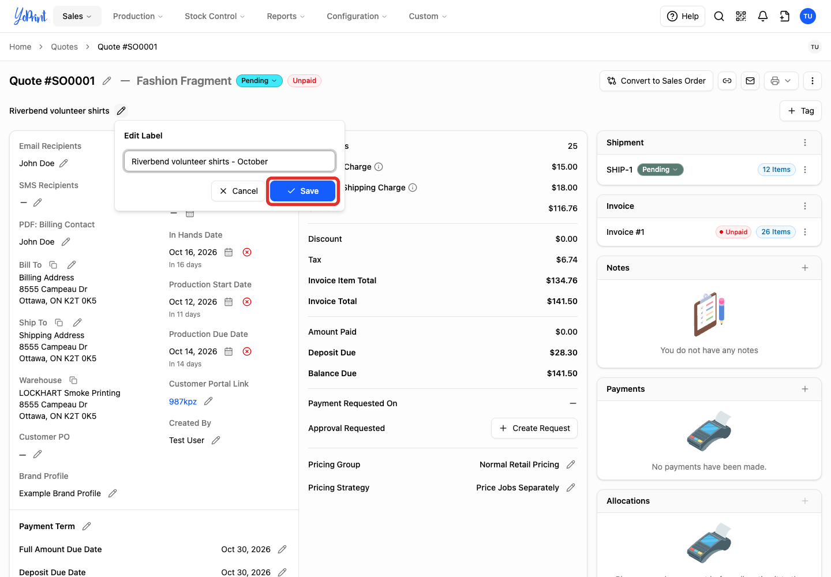Click the email quote envelope icon

[750, 81]
